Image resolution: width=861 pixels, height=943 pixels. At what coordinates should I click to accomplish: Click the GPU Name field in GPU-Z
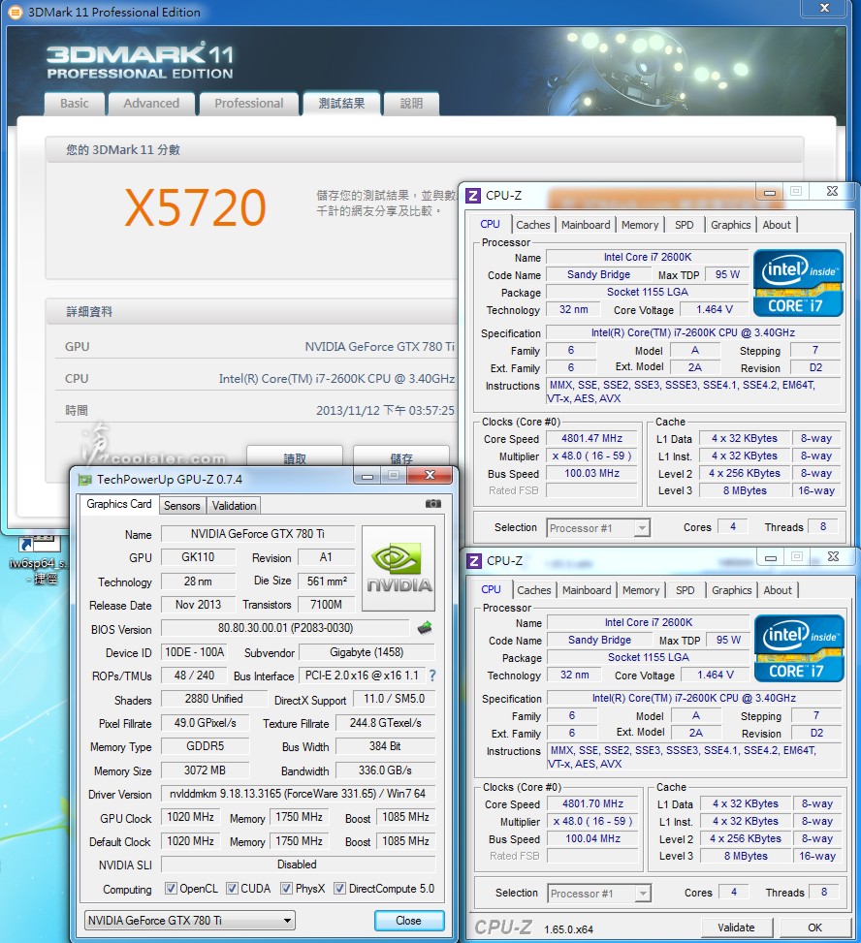(x=258, y=534)
